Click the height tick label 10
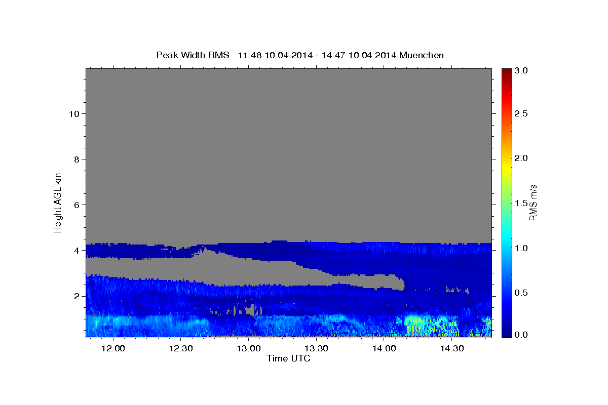The image size is (608, 405). pos(74,114)
